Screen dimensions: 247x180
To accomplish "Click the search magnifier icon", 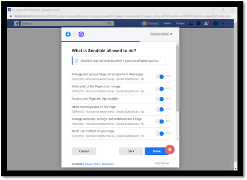I will tap(110, 23).
